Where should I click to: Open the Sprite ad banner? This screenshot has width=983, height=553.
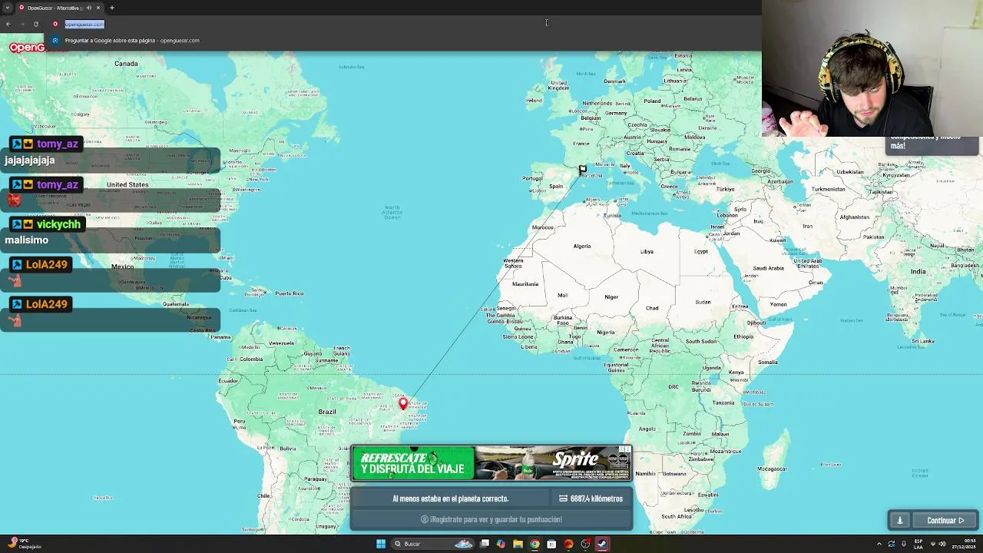pos(491,463)
